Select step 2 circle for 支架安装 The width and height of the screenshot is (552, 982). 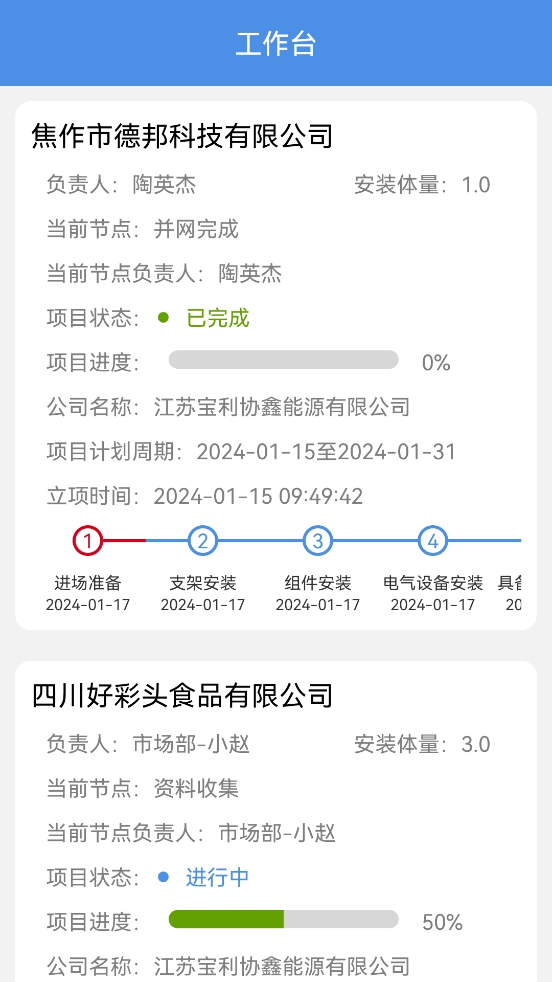pos(203,541)
